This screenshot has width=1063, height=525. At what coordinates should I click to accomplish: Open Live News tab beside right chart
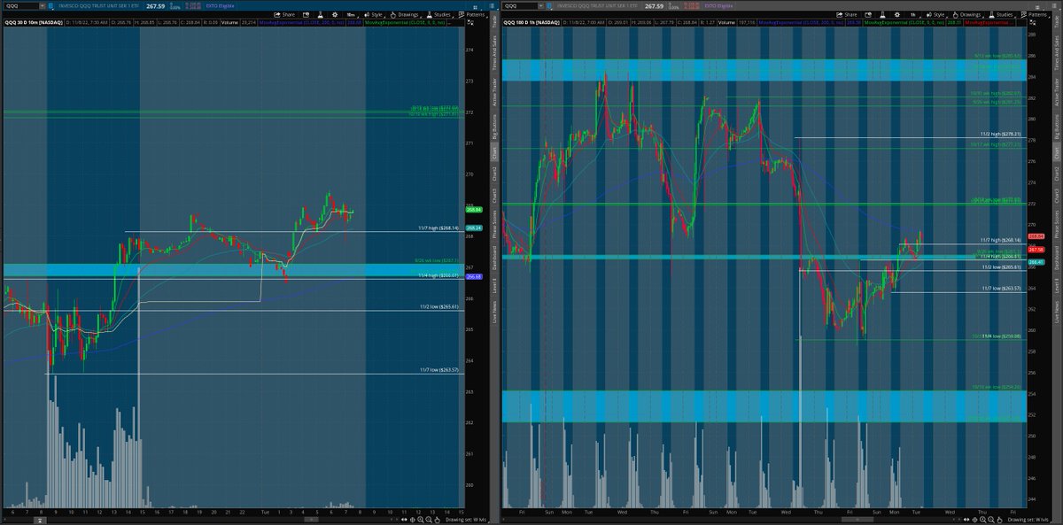pos(1057,311)
